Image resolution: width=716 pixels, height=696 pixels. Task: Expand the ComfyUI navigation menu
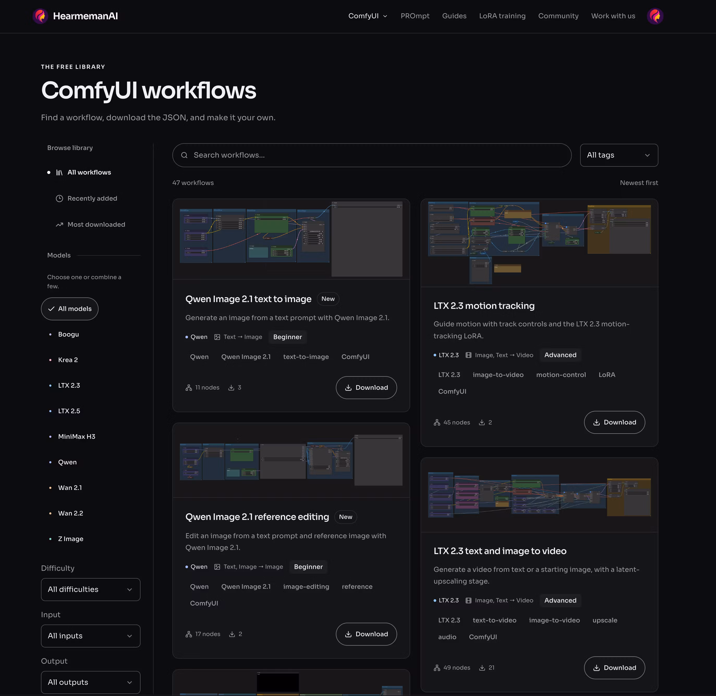(368, 16)
